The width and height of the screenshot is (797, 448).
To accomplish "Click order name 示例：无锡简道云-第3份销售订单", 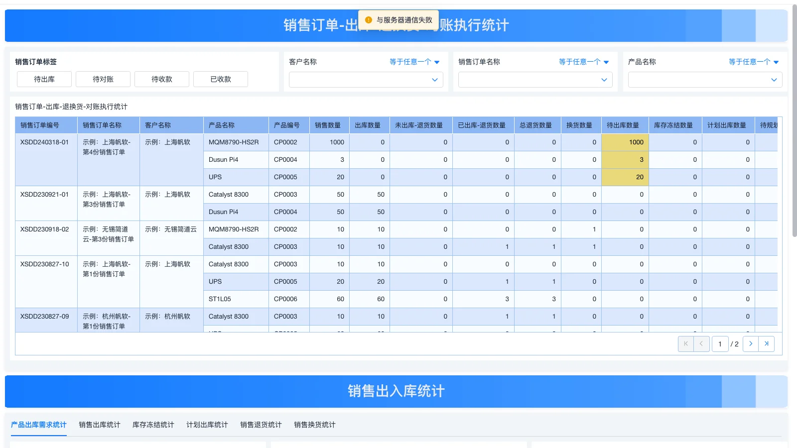I will pos(109,238).
